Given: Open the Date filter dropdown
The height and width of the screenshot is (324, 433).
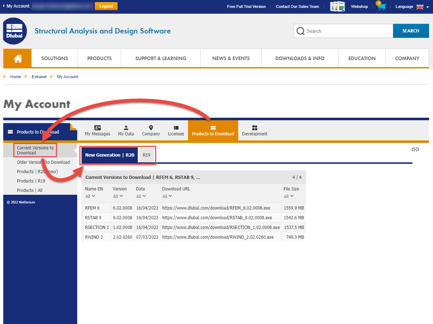Looking at the screenshot, I should tap(141, 196).
